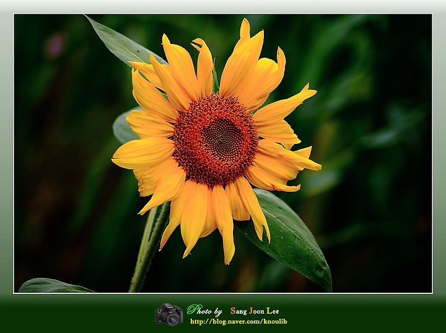446x333 pixels.
Task: Click the camera icon beside the photo credit
Action: [169, 313]
